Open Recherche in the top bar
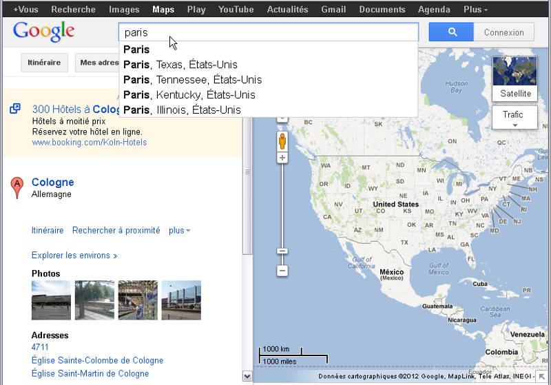Screen dimensions: 551x385 pyautogui.click(x=73, y=10)
